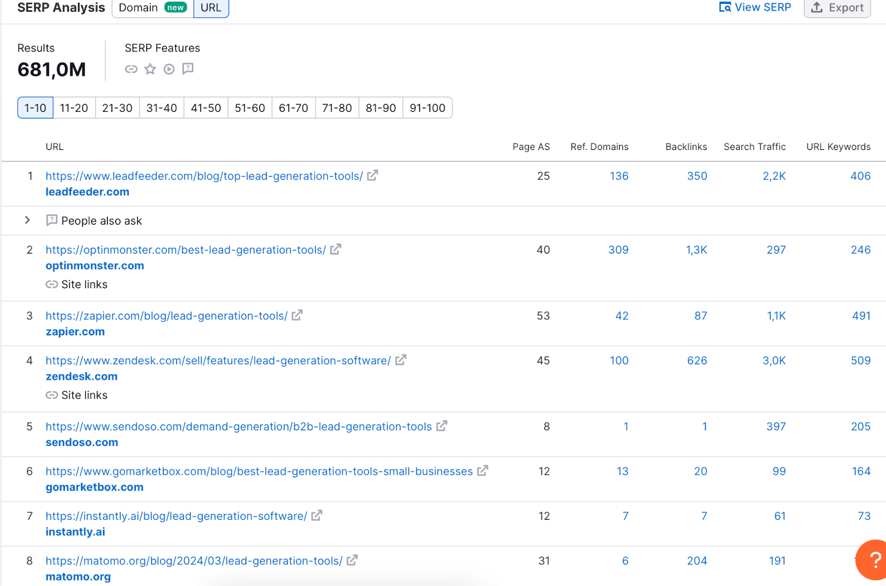886x586 pixels.
Task: Select results range 21-30
Action: pyautogui.click(x=117, y=108)
